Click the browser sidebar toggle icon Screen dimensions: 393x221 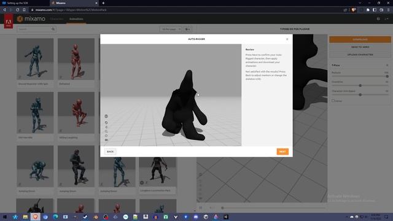[x=375, y=10]
